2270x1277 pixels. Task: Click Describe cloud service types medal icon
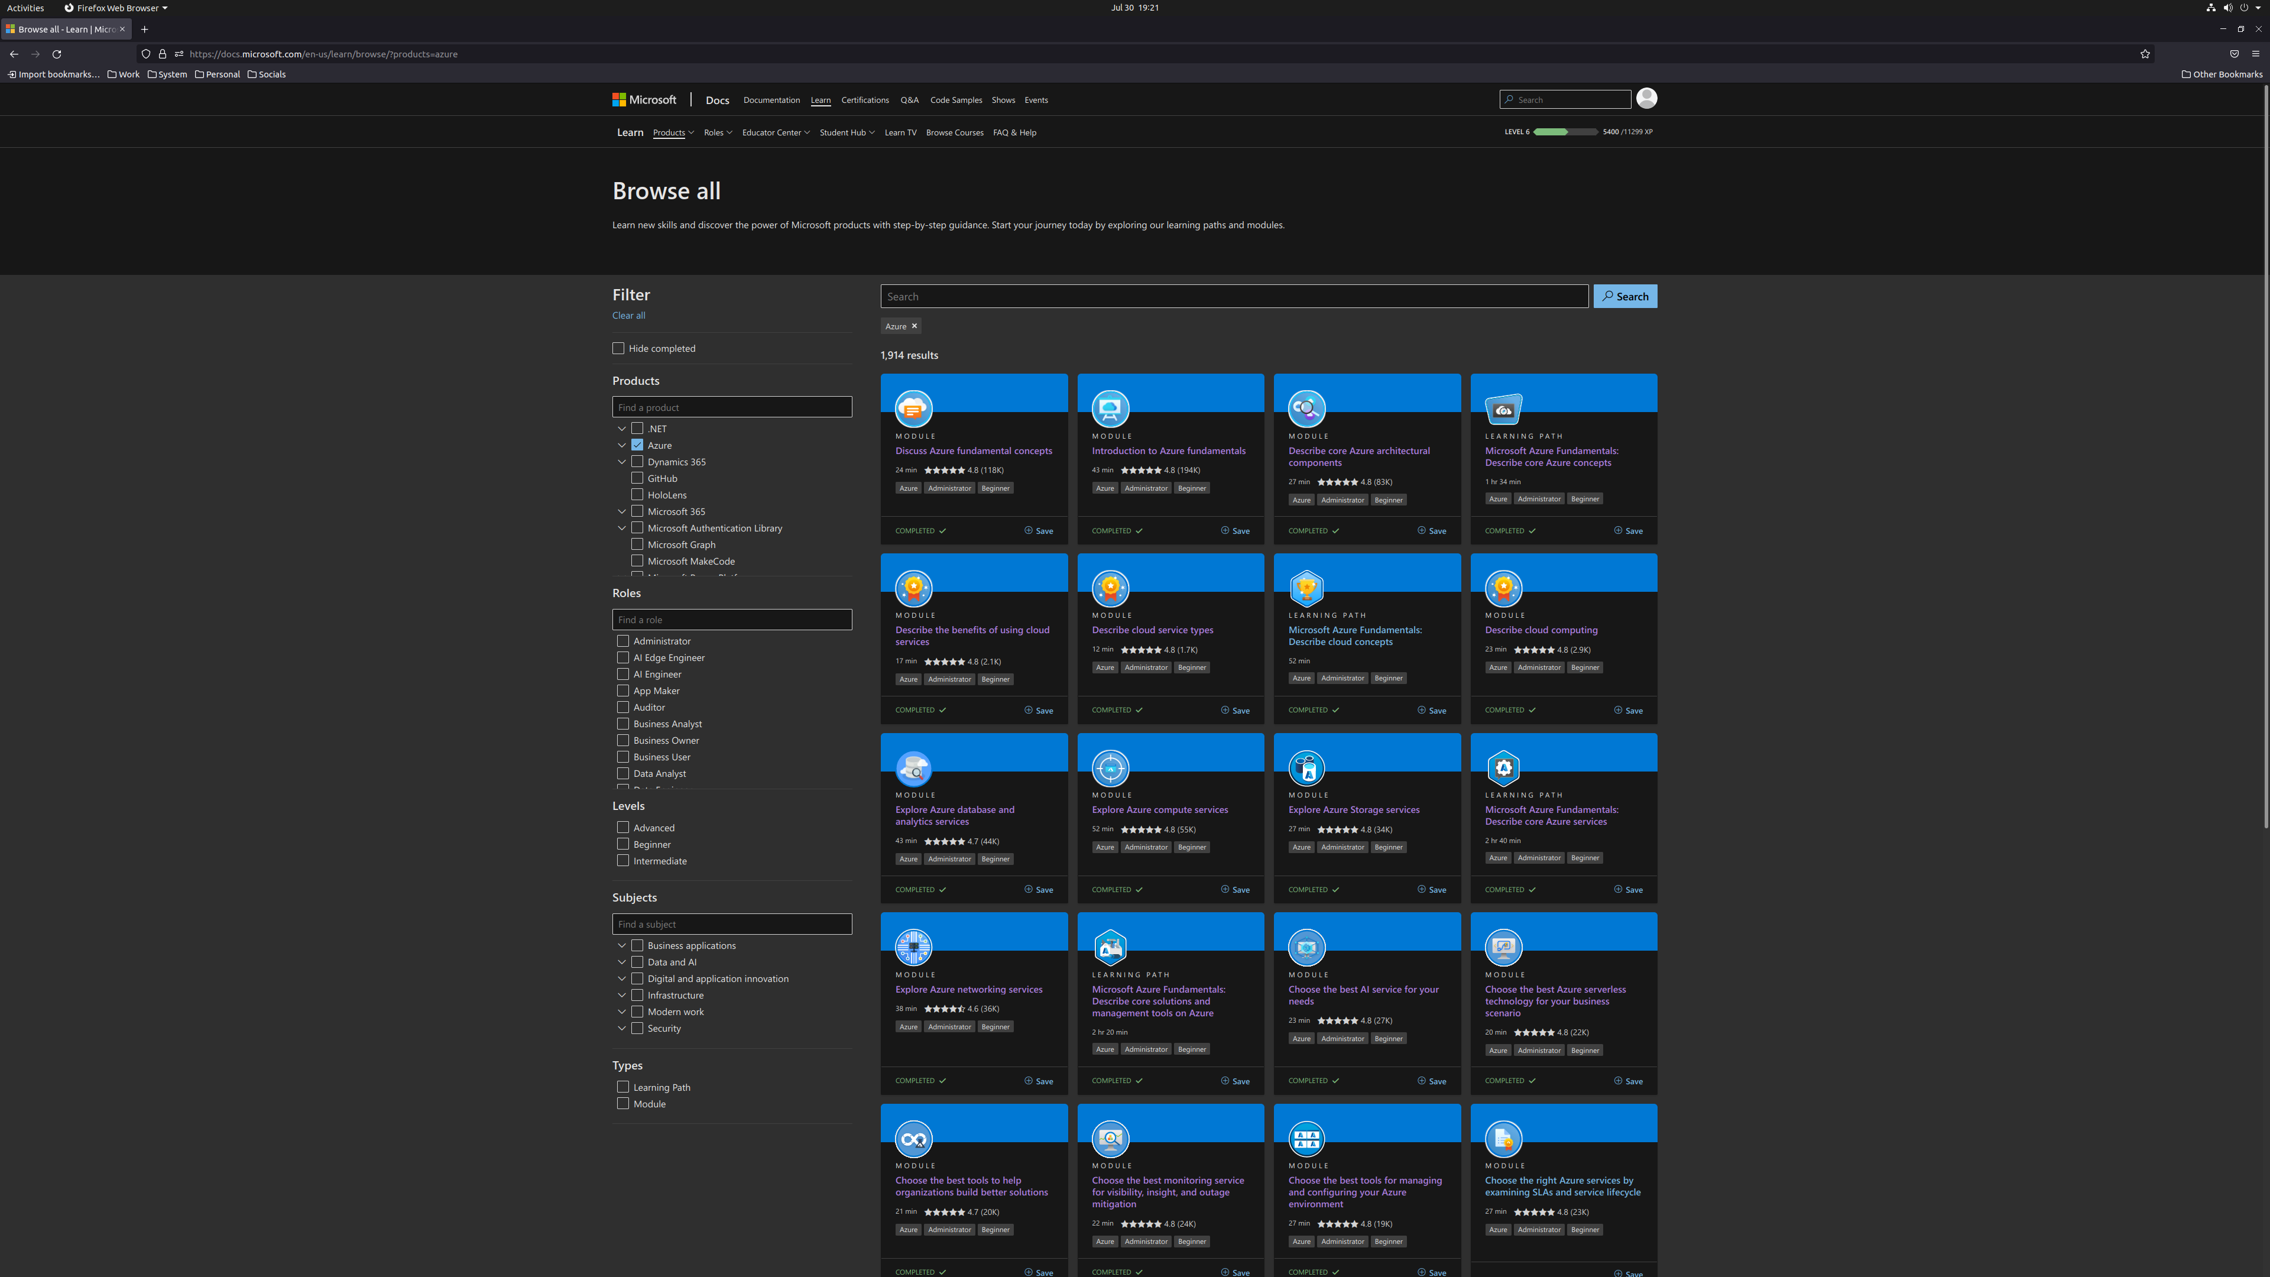[1110, 588]
